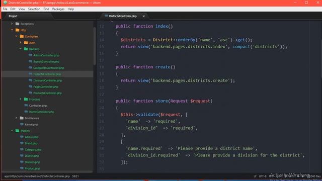Open the Packages menu
This screenshot has width=322, height=181.
58,9
